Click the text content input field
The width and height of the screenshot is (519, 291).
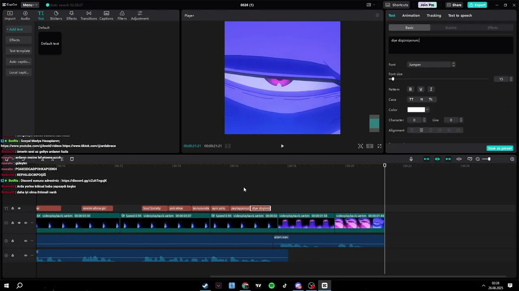451,45
